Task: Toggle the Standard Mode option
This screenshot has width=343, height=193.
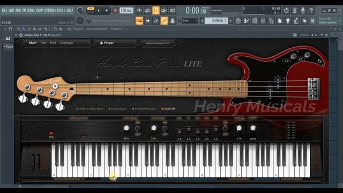Action: (144, 109)
